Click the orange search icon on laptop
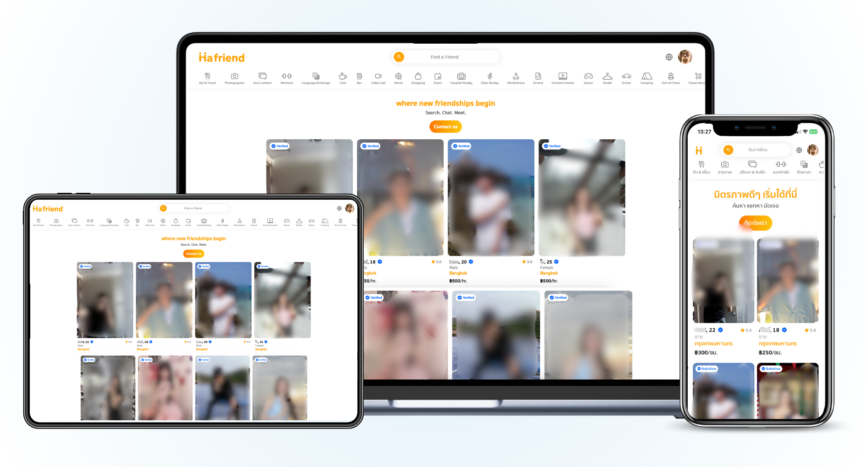 coord(399,57)
